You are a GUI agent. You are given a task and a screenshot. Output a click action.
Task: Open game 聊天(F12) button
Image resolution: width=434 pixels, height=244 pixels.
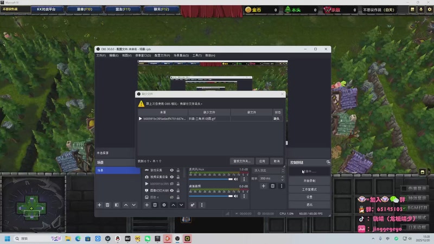pos(161,9)
